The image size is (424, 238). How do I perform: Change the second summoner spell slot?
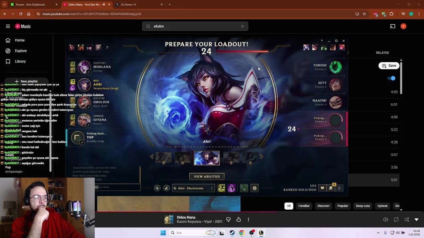[x=232, y=188]
